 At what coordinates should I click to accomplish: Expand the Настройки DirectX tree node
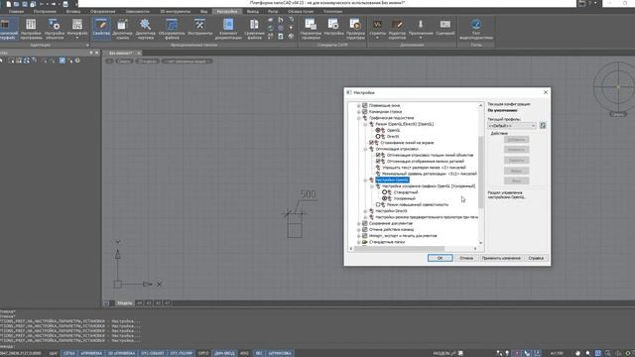pyautogui.click(x=365, y=211)
